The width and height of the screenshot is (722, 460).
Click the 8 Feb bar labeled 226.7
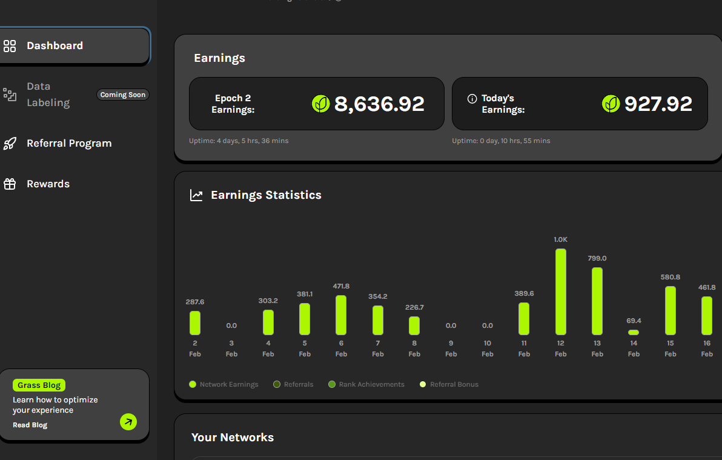414,325
